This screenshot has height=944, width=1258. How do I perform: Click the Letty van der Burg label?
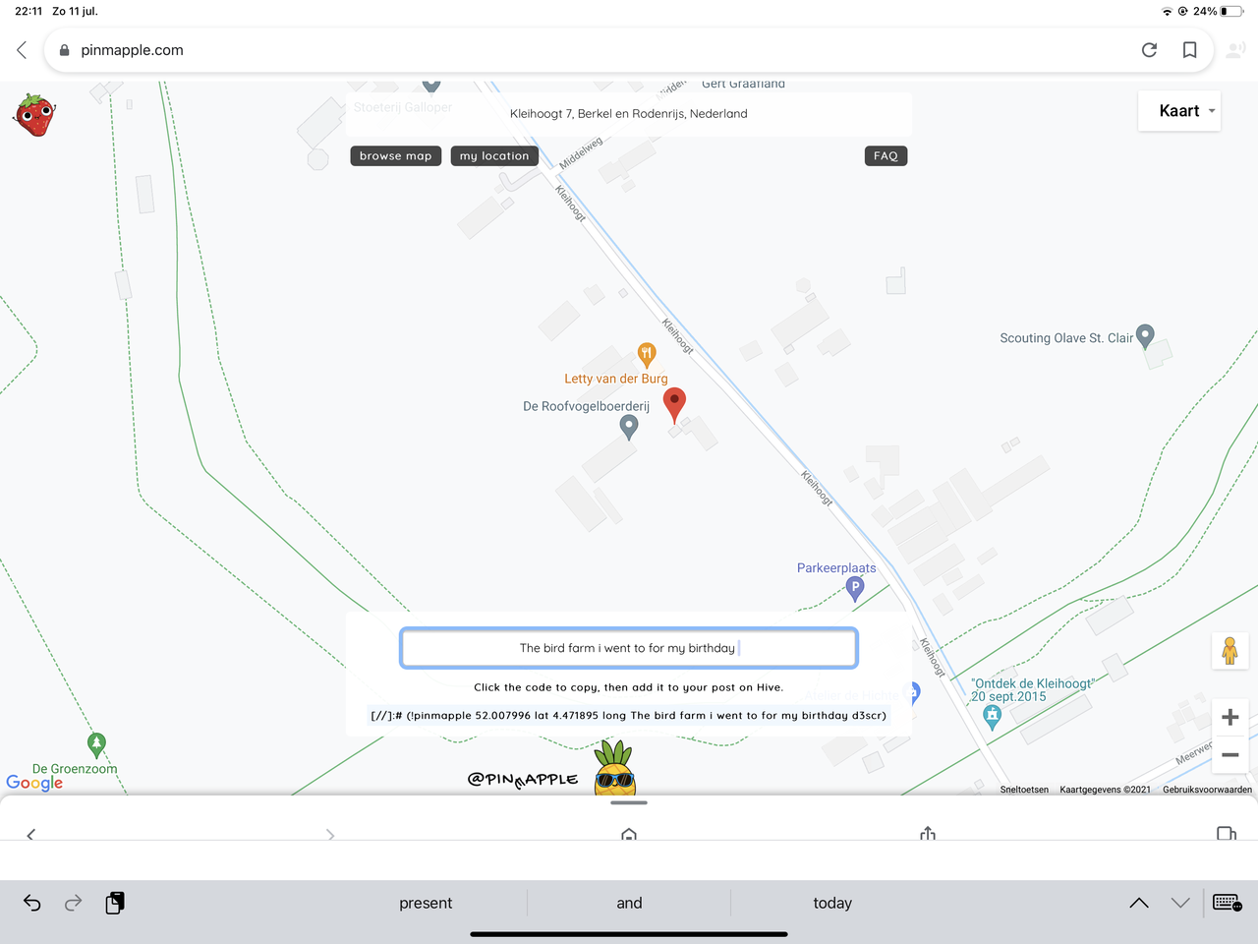[616, 379]
